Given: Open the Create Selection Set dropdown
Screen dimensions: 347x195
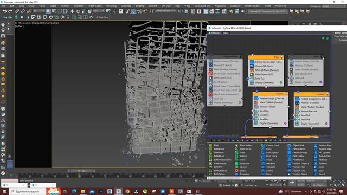Looking at the screenshot, I should click(165, 11).
